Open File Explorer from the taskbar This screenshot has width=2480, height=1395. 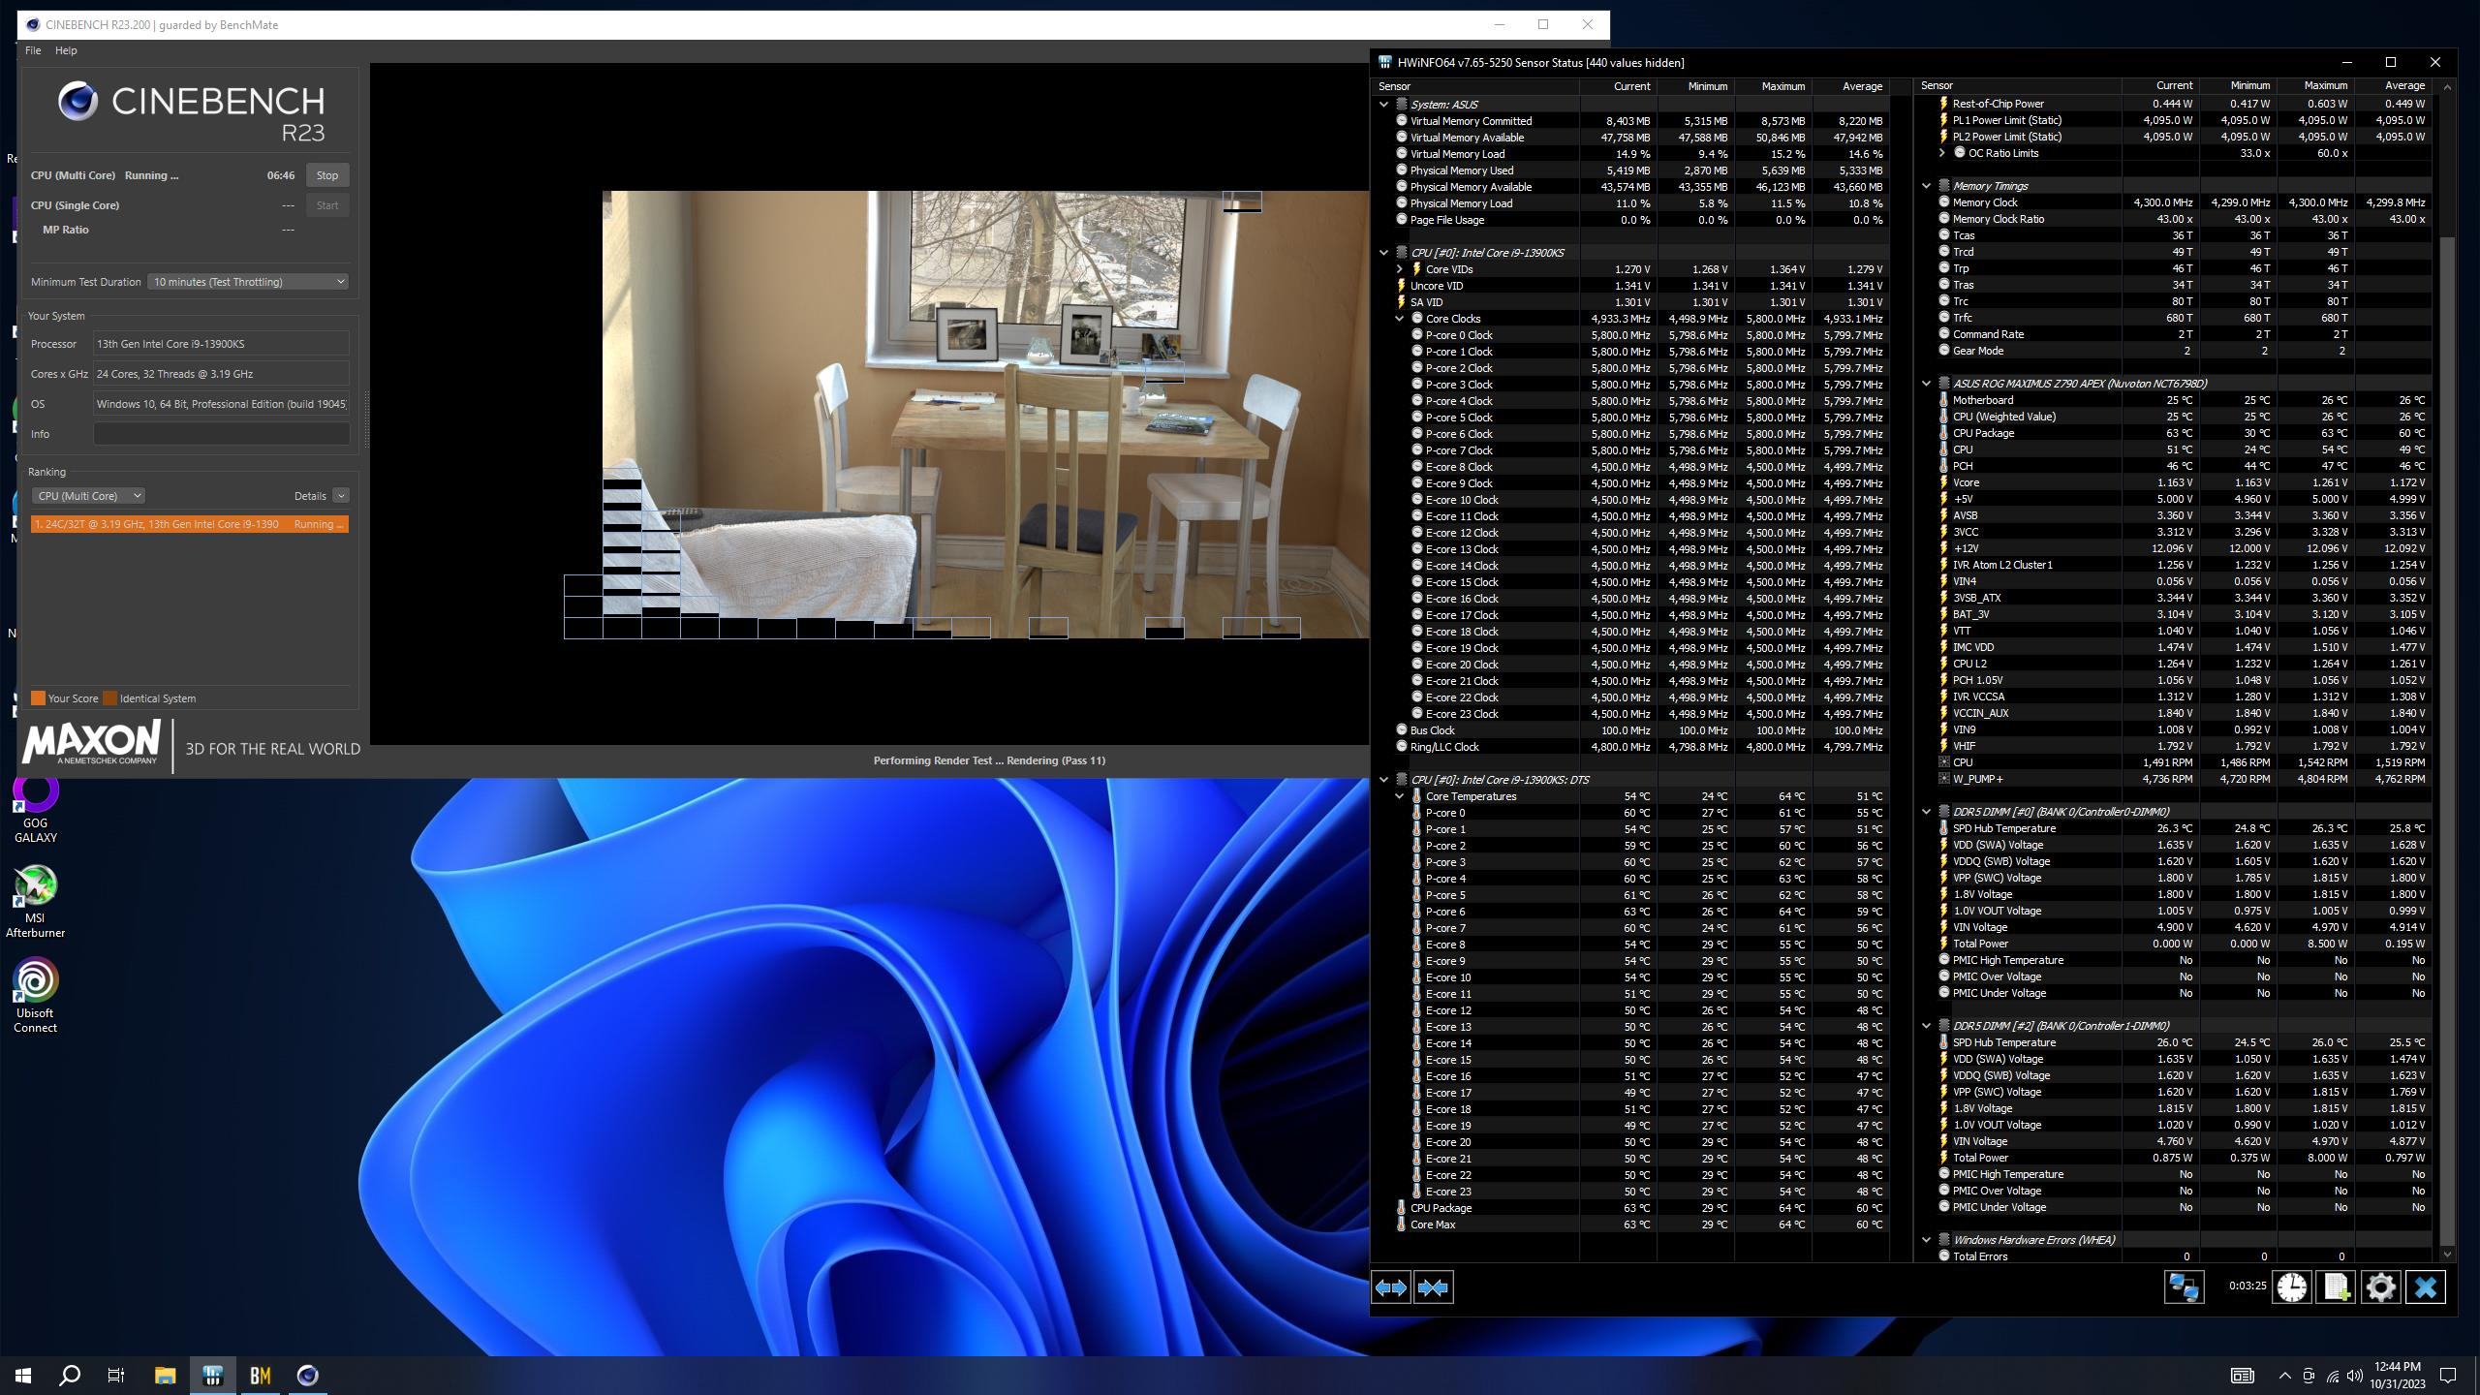165,1375
